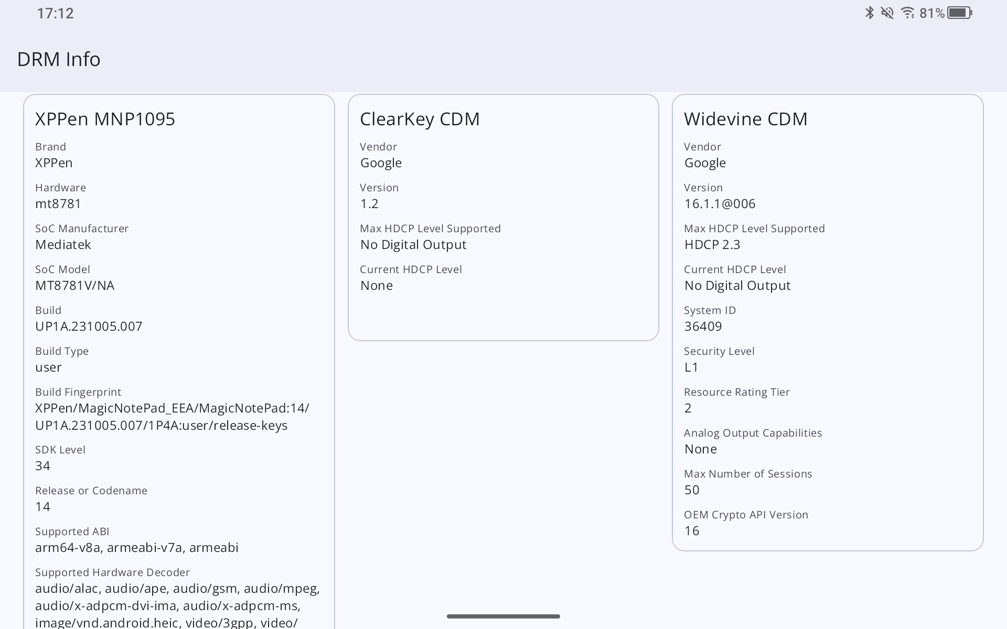Select the Supported Hardware Decoder list
Viewport: 1007px width, 629px height.
(x=178, y=605)
